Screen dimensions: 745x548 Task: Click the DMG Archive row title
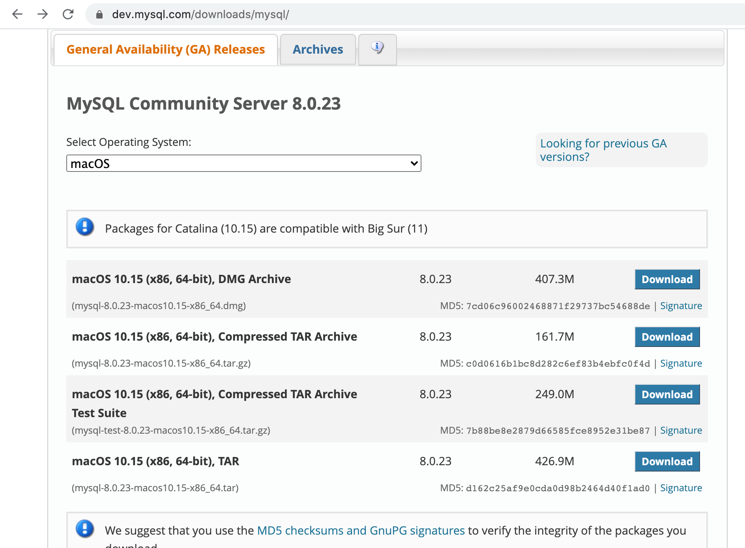[182, 279]
